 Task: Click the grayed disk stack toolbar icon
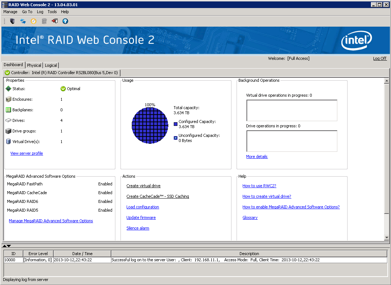coord(44,21)
